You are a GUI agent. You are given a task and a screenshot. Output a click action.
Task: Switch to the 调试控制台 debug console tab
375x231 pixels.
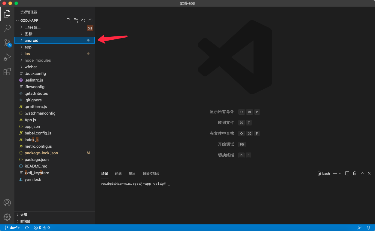pyautogui.click(x=151, y=174)
